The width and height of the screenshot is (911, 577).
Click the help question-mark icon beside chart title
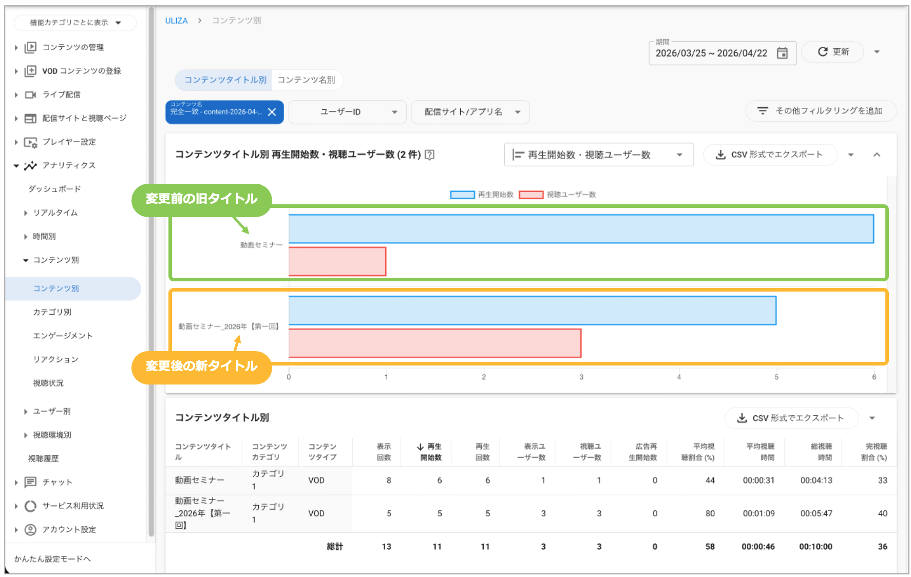coord(430,155)
